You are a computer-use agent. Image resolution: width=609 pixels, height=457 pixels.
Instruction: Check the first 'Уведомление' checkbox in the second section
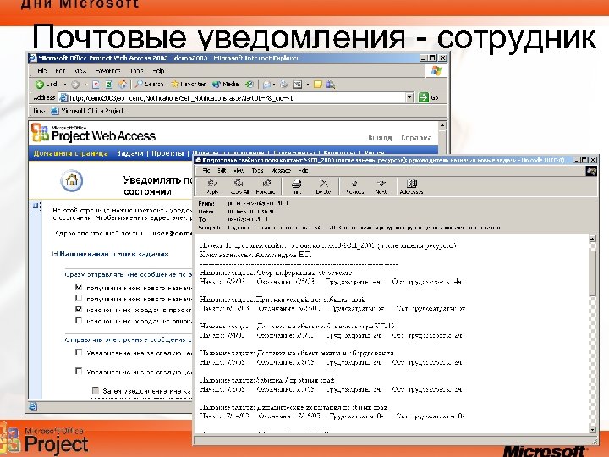[79, 352]
